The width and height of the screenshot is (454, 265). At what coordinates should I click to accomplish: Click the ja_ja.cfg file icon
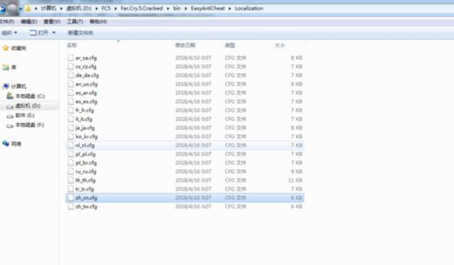71,128
